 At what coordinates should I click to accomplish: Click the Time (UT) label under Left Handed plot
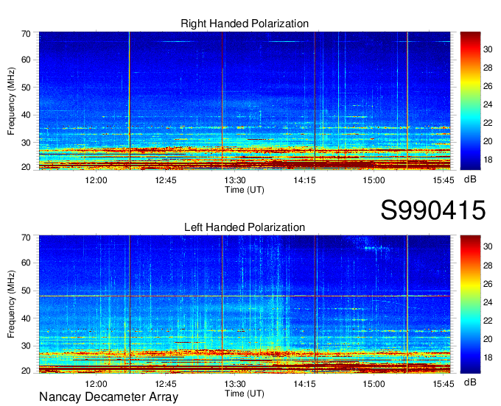click(245, 393)
